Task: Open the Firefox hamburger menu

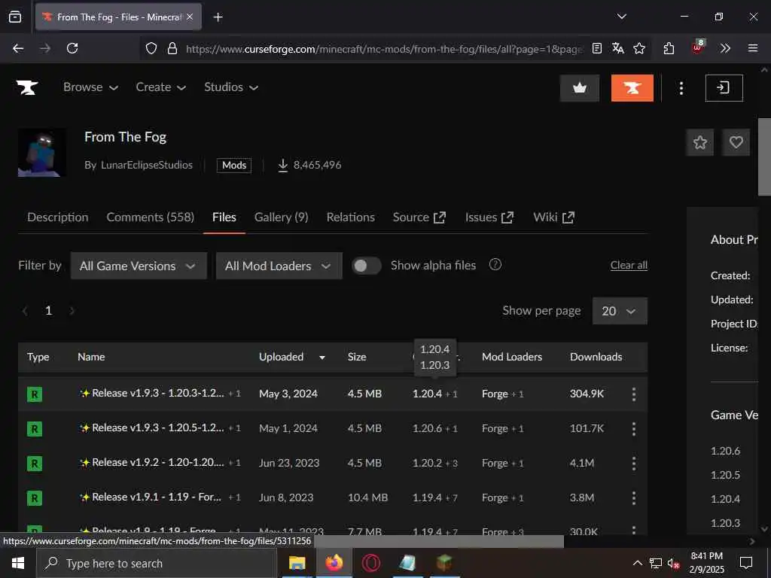Action: [x=752, y=48]
